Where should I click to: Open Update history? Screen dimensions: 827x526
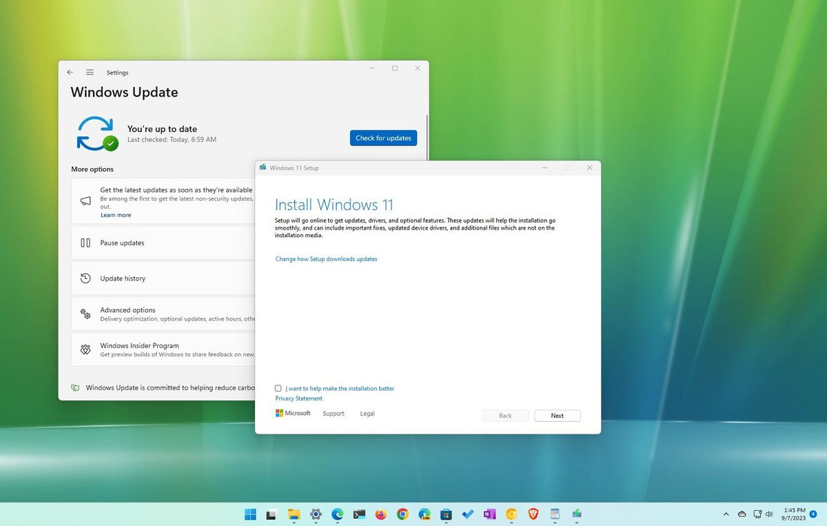(x=163, y=279)
